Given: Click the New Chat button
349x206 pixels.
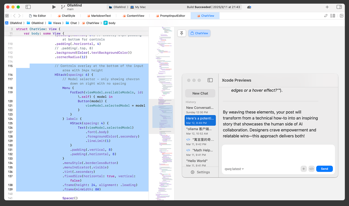Looking at the screenshot, I should coord(200,93).
